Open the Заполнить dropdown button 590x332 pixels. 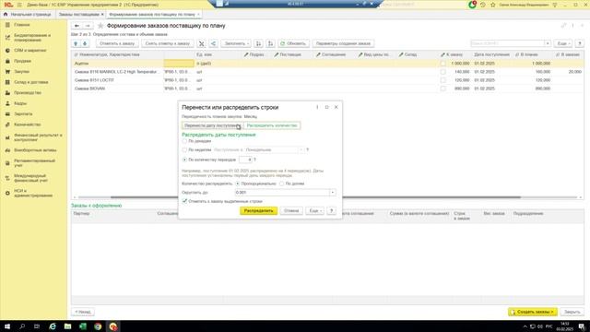pyautogui.click(x=236, y=43)
